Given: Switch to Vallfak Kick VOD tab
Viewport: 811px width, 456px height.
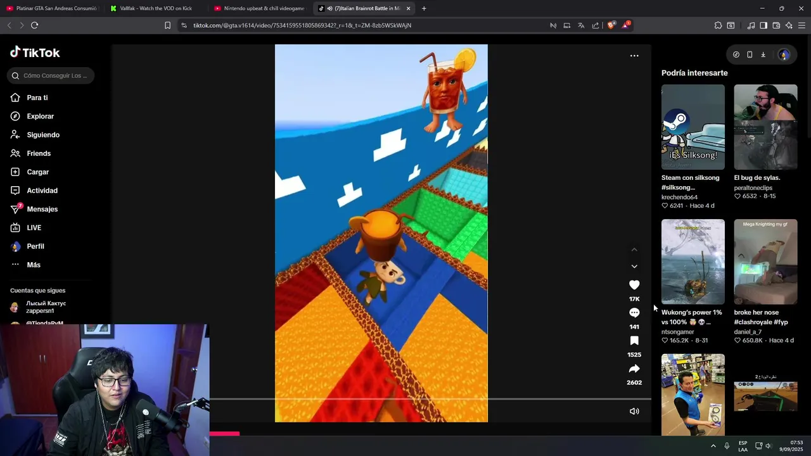Looking at the screenshot, I should click(155, 8).
